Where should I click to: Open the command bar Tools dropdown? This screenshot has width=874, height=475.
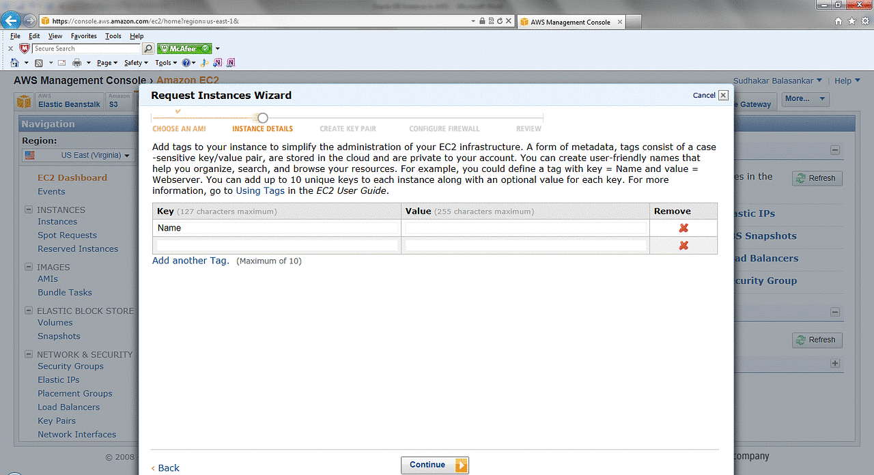point(166,63)
